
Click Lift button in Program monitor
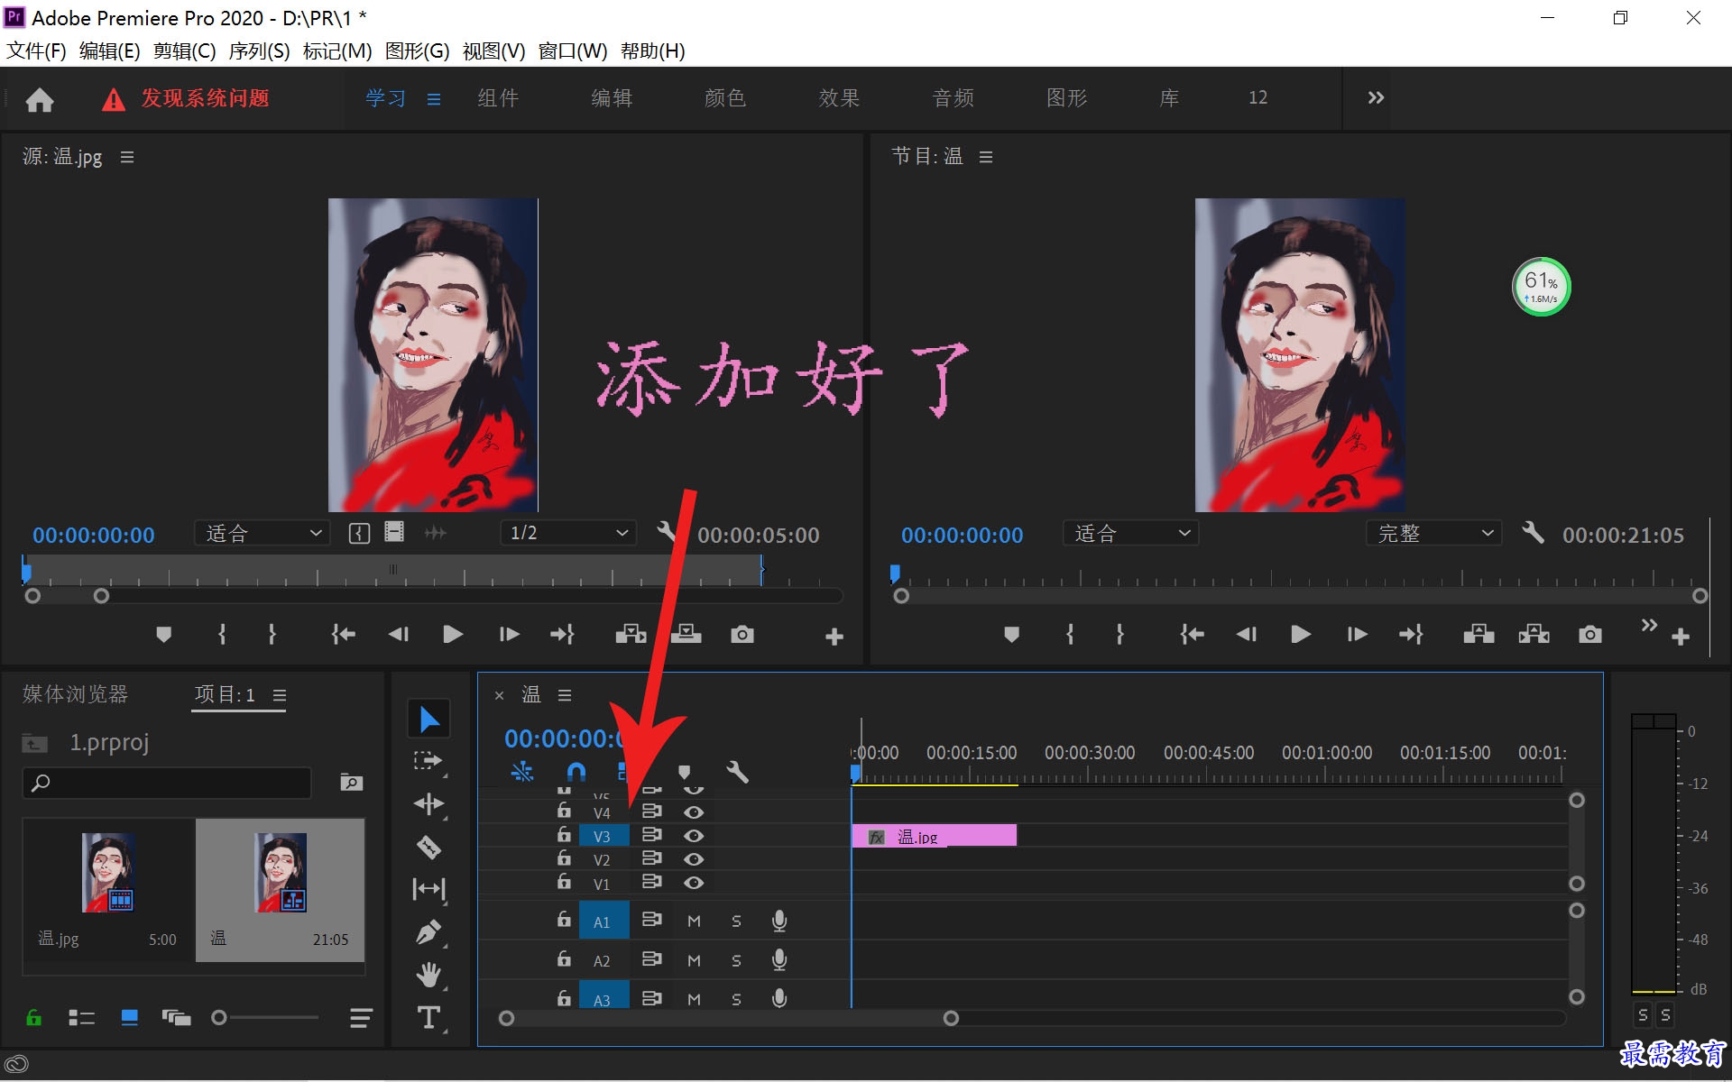[x=1479, y=635]
